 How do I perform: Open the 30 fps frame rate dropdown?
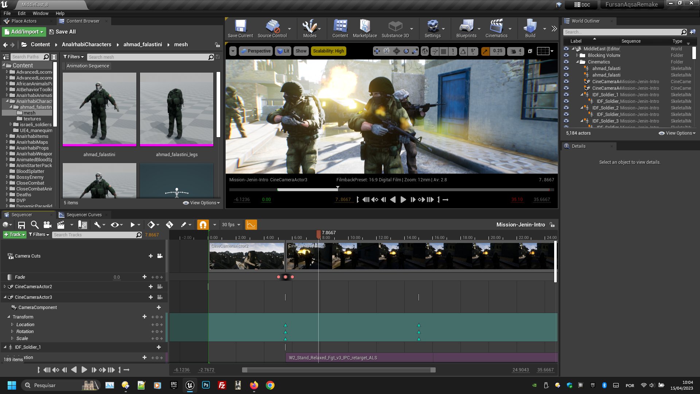coord(231,225)
